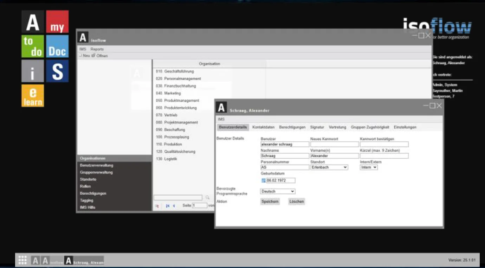
Task: Open the Reports menu
Action: (x=97, y=49)
